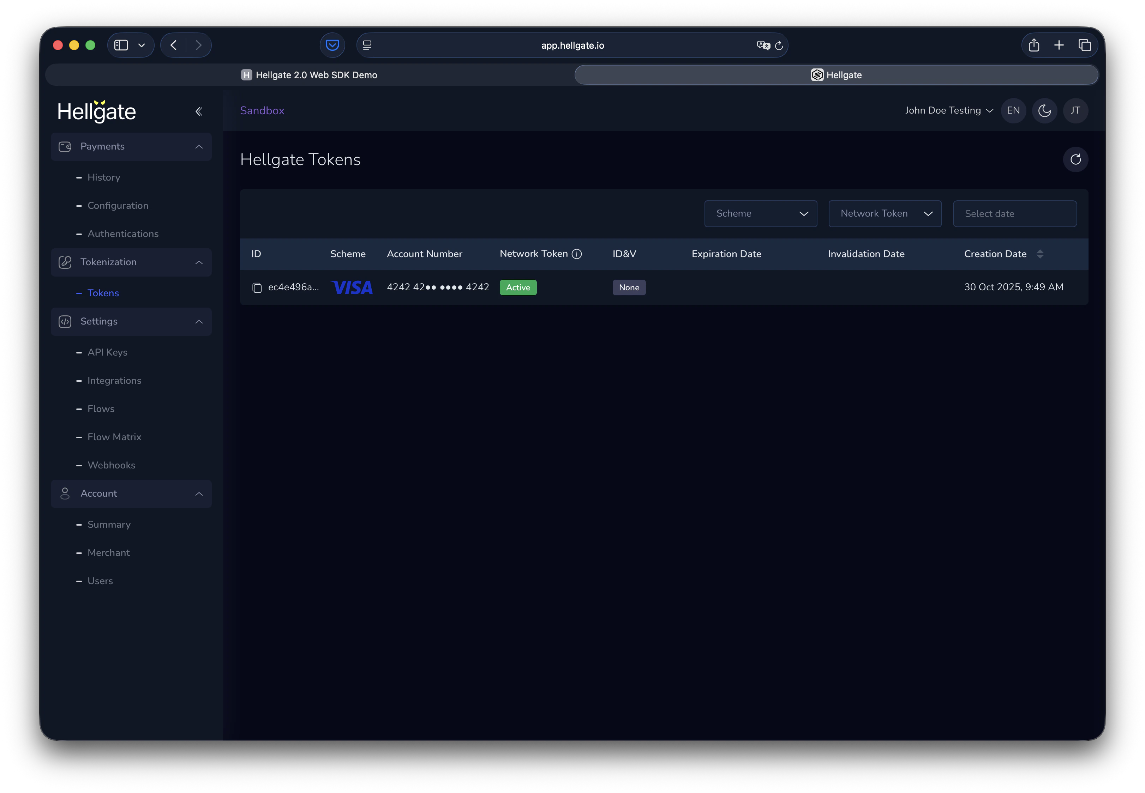Open Flows settings
Image resolution: width=1145 pixels, height=793 pixels.
click(101, 408)
